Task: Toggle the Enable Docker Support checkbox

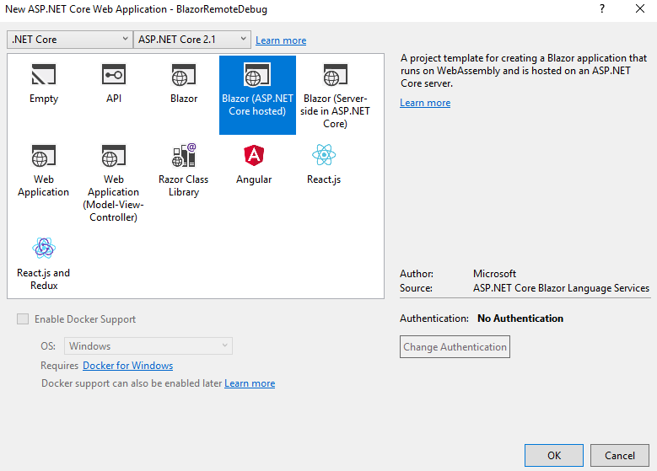Action: (x=24, y=319)
